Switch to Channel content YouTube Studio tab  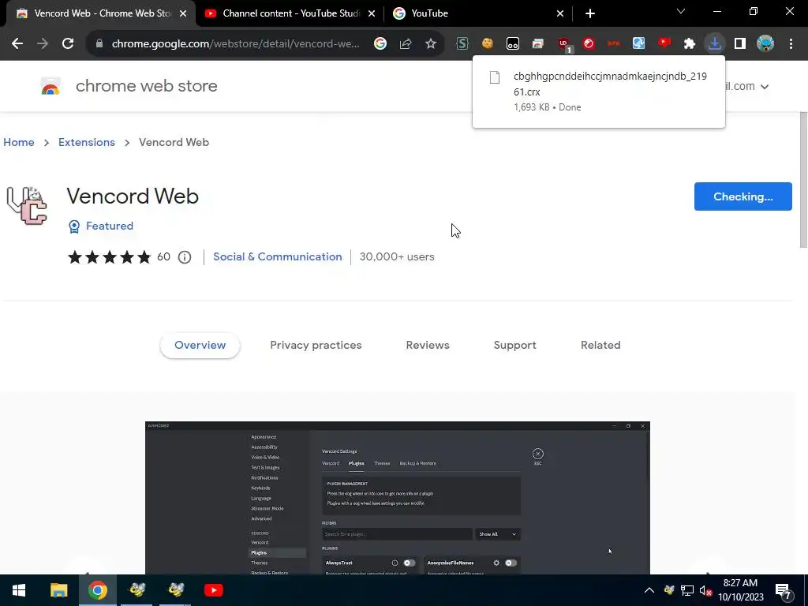(290, 13)
